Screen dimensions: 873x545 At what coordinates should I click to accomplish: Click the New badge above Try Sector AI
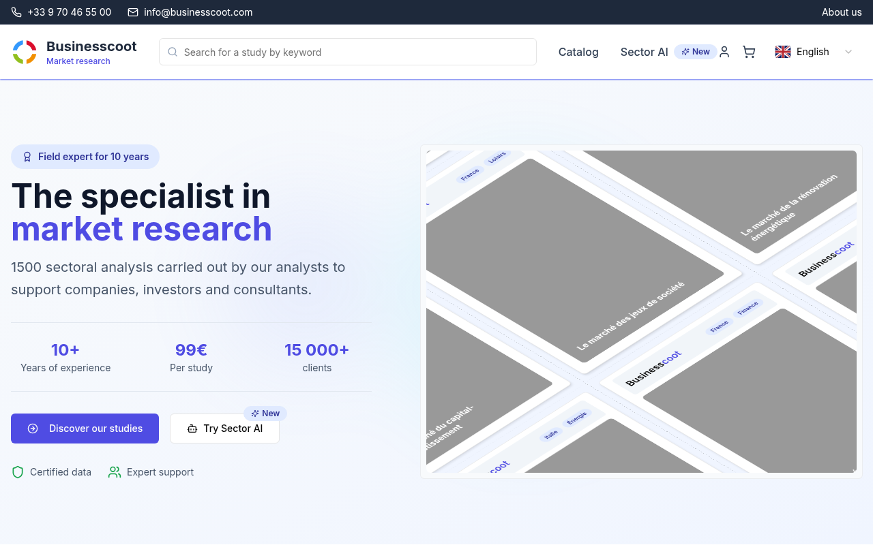pyautogui.click(x=265, y=414)
